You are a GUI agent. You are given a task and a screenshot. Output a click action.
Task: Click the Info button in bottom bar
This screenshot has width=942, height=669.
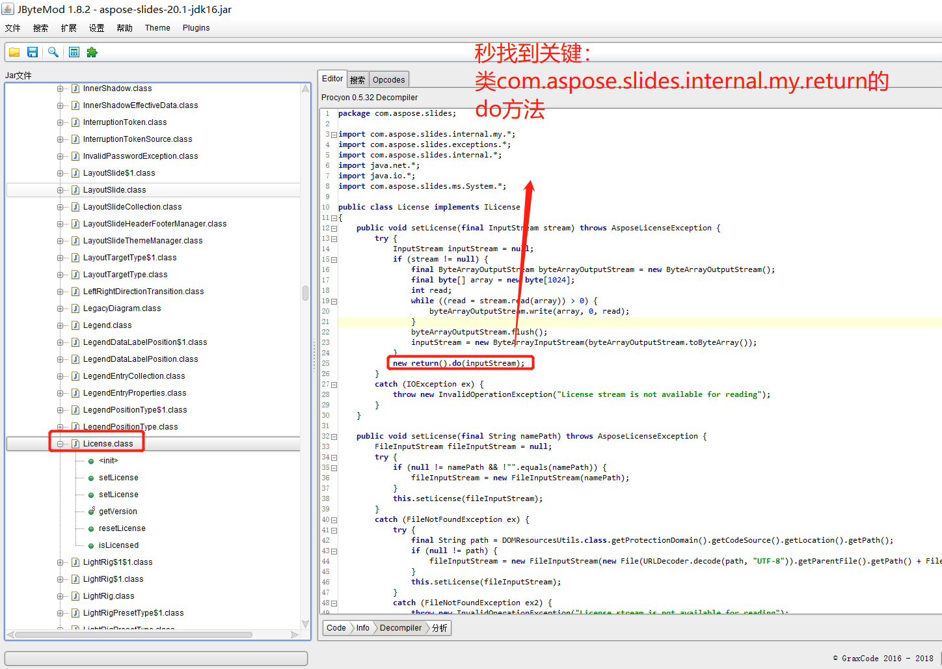click(362, 628)
